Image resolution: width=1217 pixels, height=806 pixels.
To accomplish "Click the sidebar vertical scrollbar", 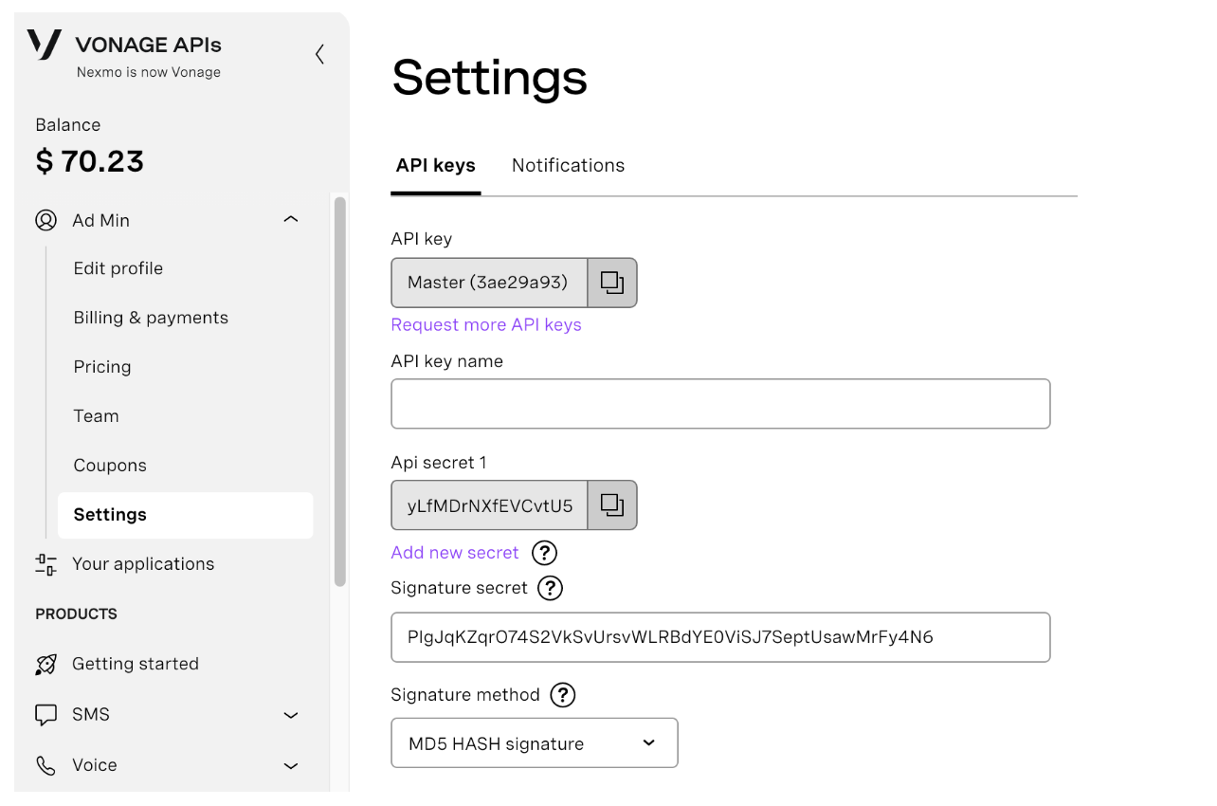I will [340, 389].
